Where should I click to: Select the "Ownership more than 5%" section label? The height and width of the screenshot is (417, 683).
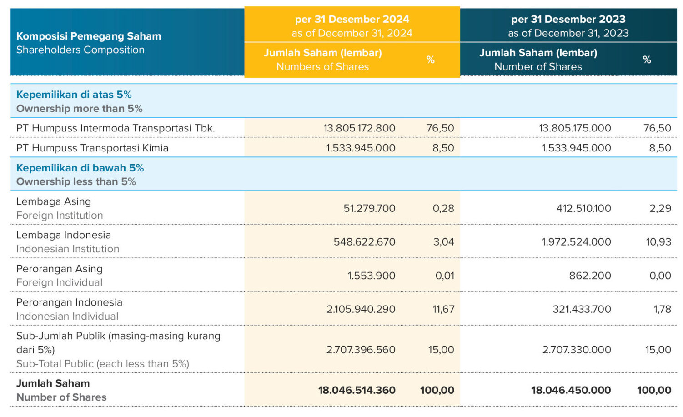[x=80, y=109]
